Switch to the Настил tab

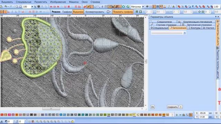(209, 28)
